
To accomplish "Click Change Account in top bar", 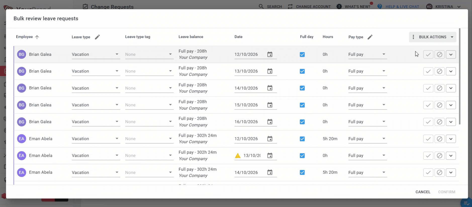I will click(309, 7).
